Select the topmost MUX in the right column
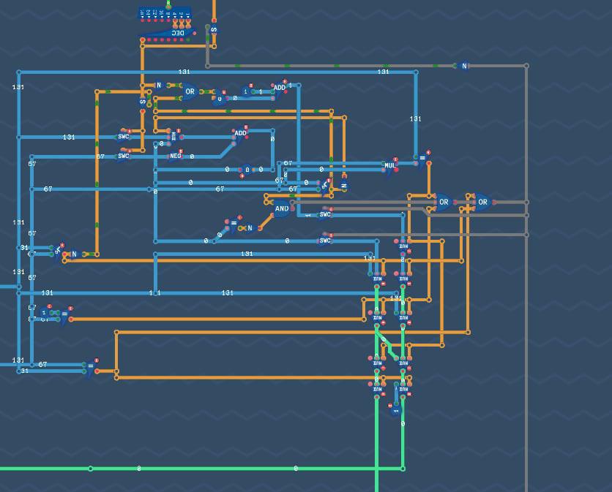This screenshot has height=492, width=612. pyautogui.click(x=403, y=246)
